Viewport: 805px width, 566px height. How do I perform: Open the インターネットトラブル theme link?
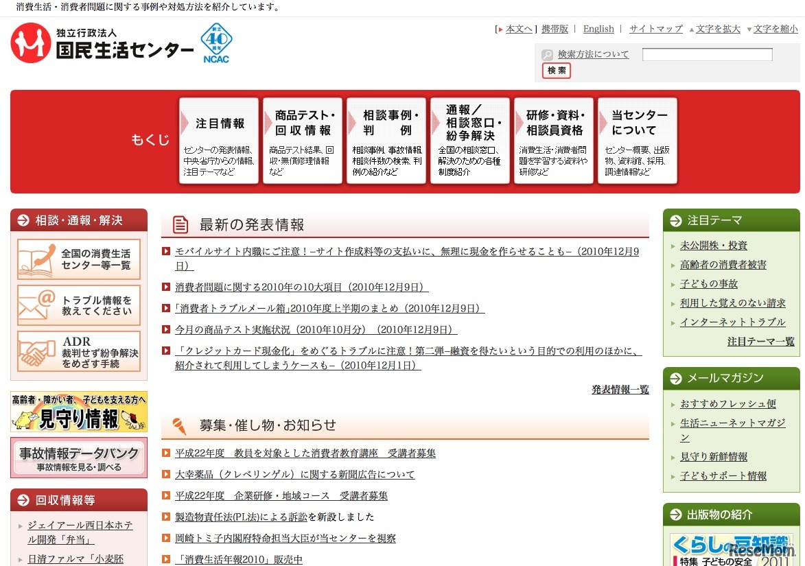pyautogui.click(x=733, y=322)
